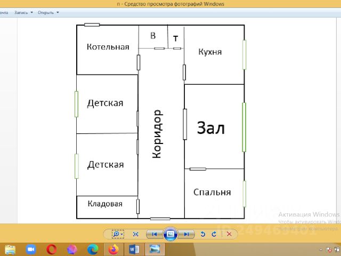The width and height of the screenshot is (341, 256).
Task: Open the zoom magnifier control
Action: 117,234
